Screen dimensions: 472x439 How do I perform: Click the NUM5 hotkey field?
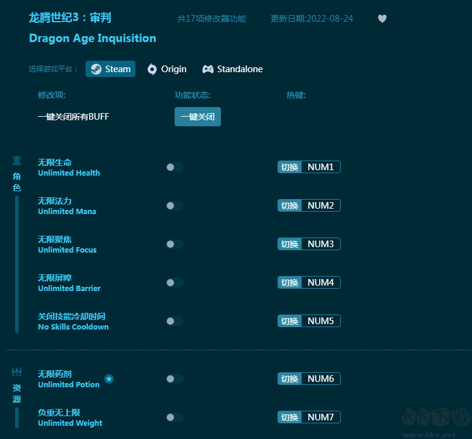321,321
